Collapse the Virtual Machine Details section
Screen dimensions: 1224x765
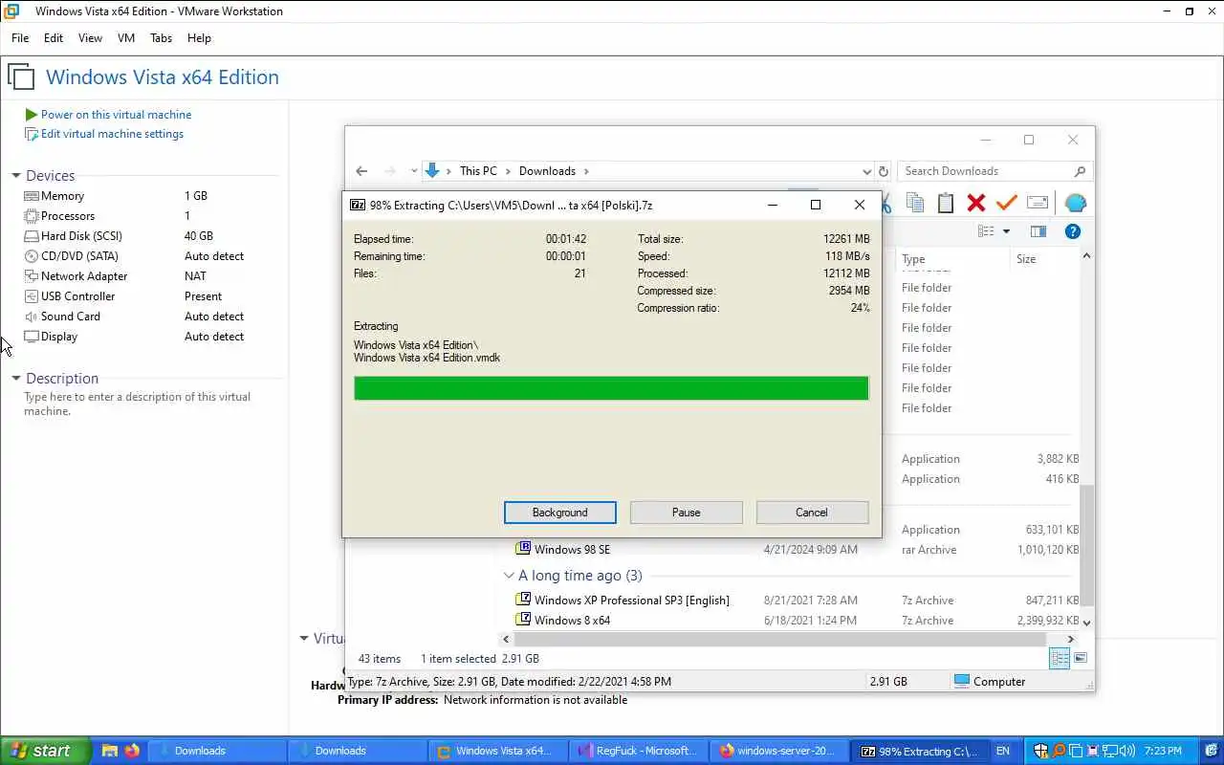304,638
